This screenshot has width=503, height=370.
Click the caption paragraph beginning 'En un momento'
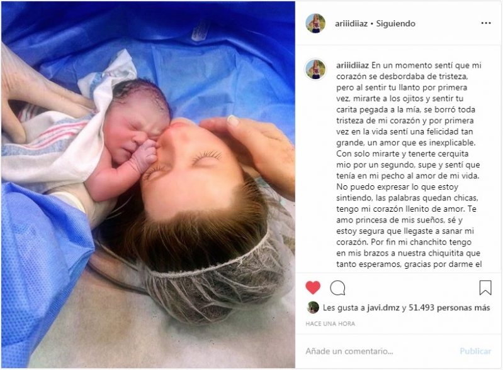[x=409, y=165]
